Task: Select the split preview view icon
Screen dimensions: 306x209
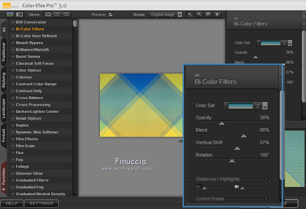Action: pos(57,14)
